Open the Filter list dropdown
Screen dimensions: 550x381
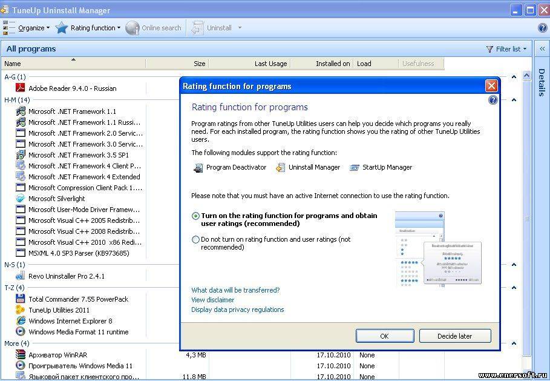pos(506,49)
